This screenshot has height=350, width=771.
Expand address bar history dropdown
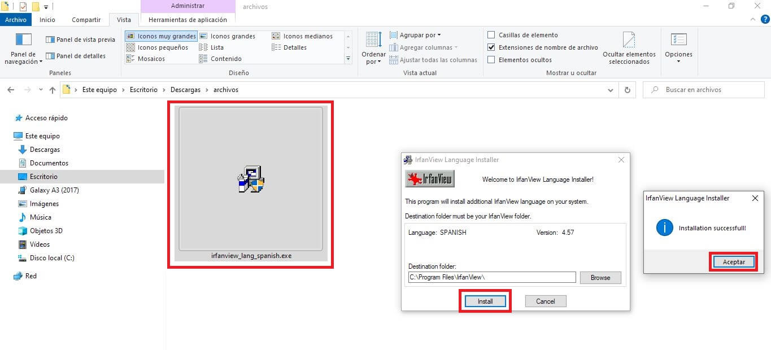(x=611, y=90)
